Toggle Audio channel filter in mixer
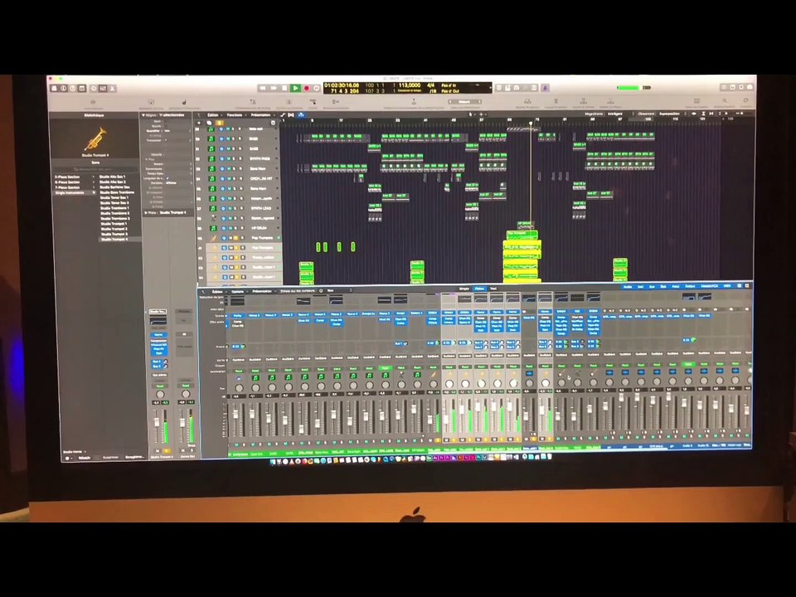796x597 pixels. pyautogui.click(x=628, y=287)
